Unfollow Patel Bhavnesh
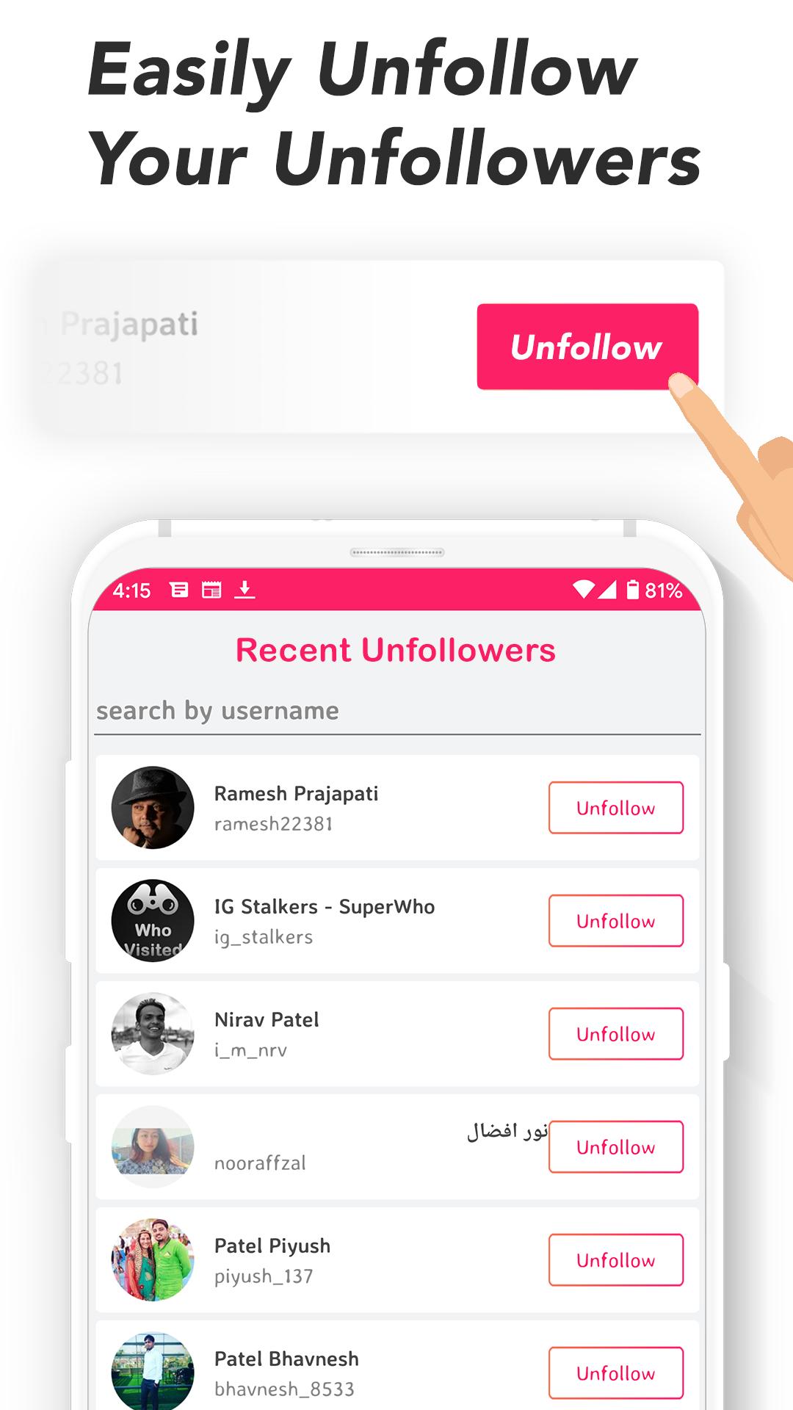793x1410 pixels. coord(616,1373)
